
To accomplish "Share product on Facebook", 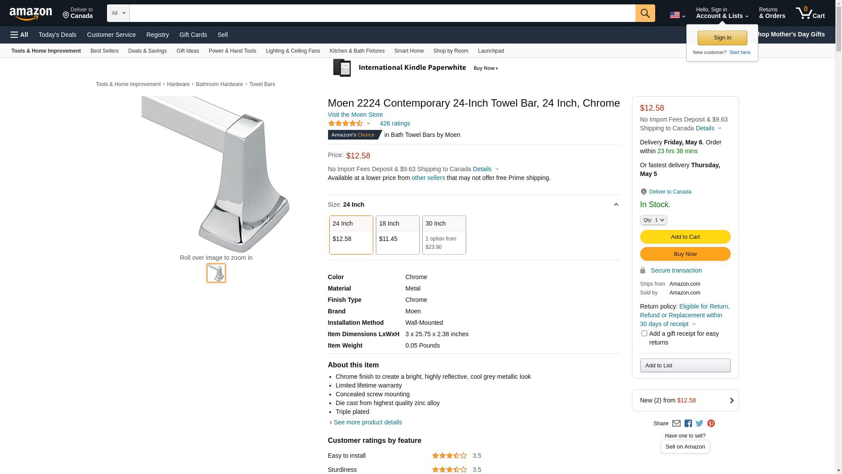I will (688, 424).
